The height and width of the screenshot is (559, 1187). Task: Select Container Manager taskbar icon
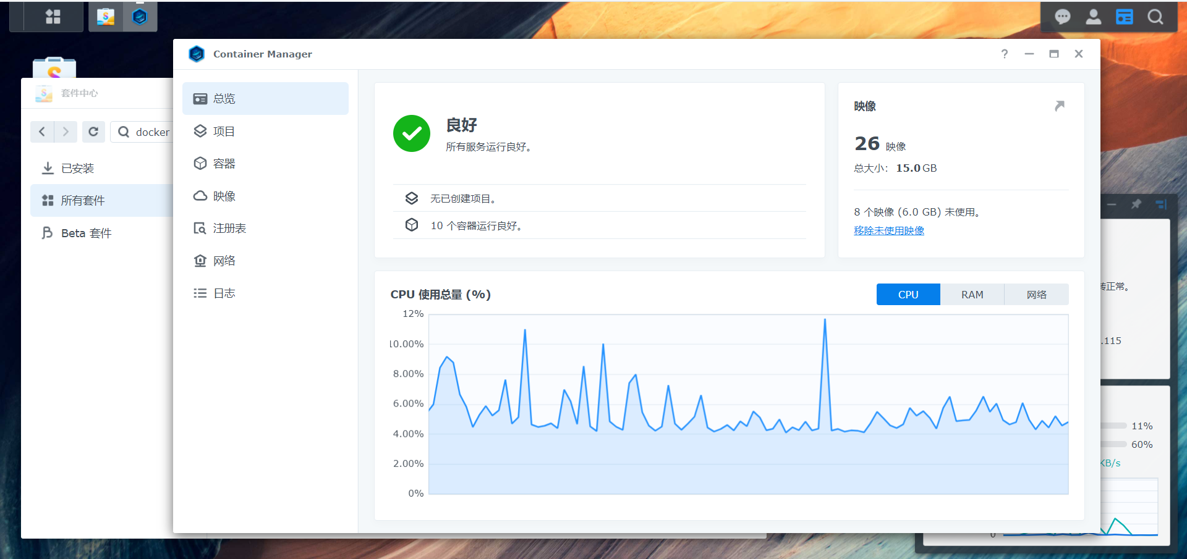(140, 17)
